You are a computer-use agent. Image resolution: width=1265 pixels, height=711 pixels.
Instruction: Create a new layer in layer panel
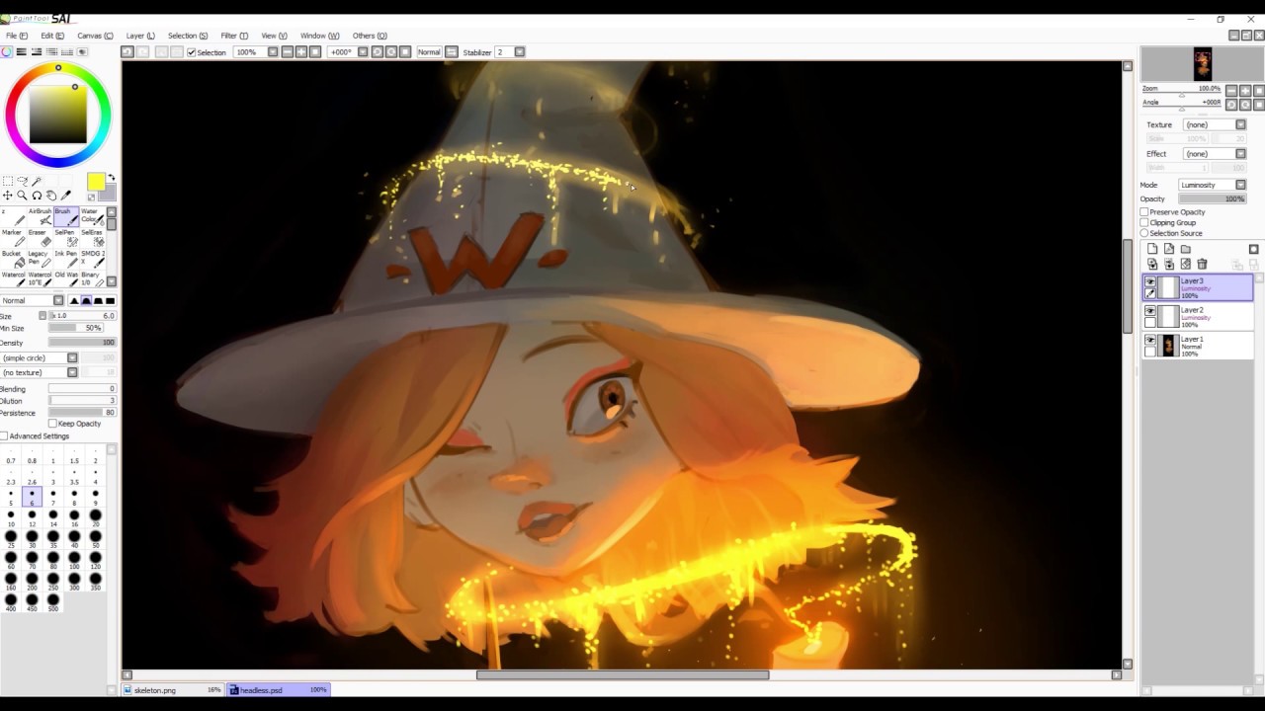tap(1152, 249)
